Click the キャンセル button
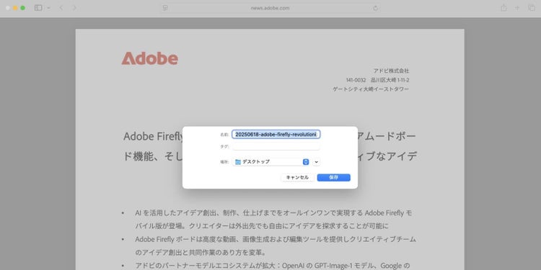This screenshot has width=541, height=270. (297, 177)
